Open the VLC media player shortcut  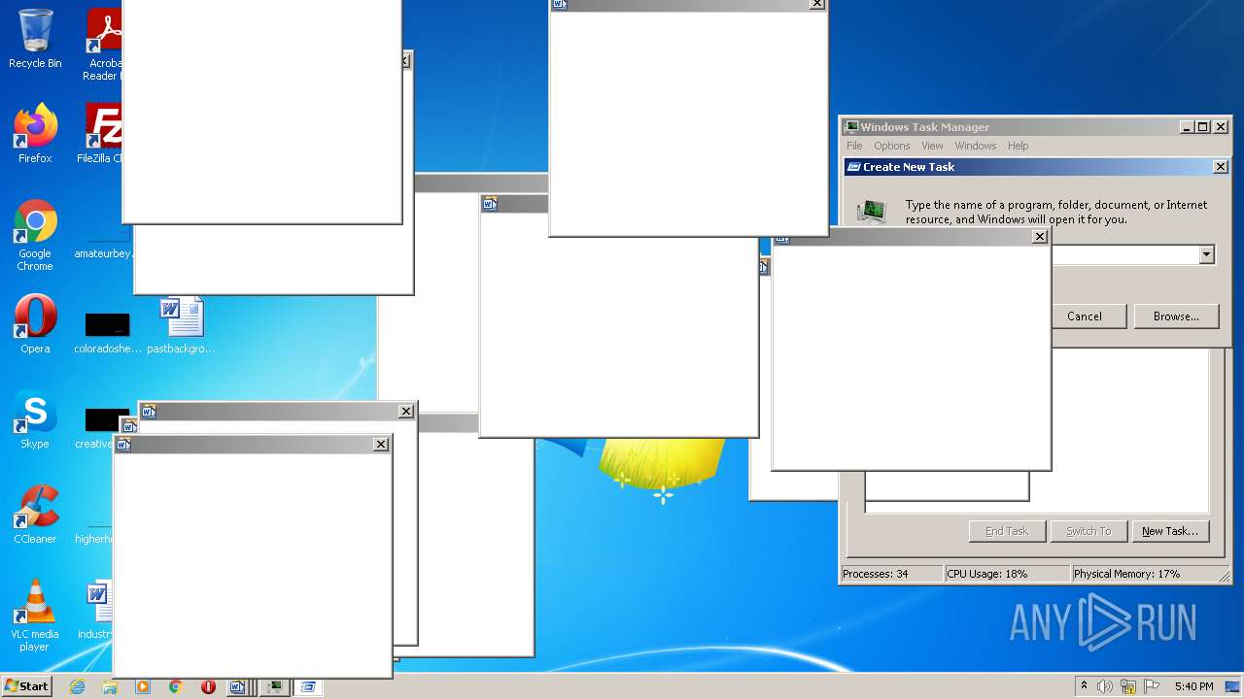pos(35,616)
